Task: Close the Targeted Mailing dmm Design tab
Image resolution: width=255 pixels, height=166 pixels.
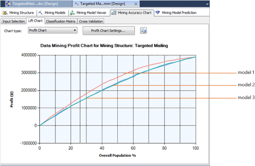Action: pyautogui.click(x=136, y=4)
